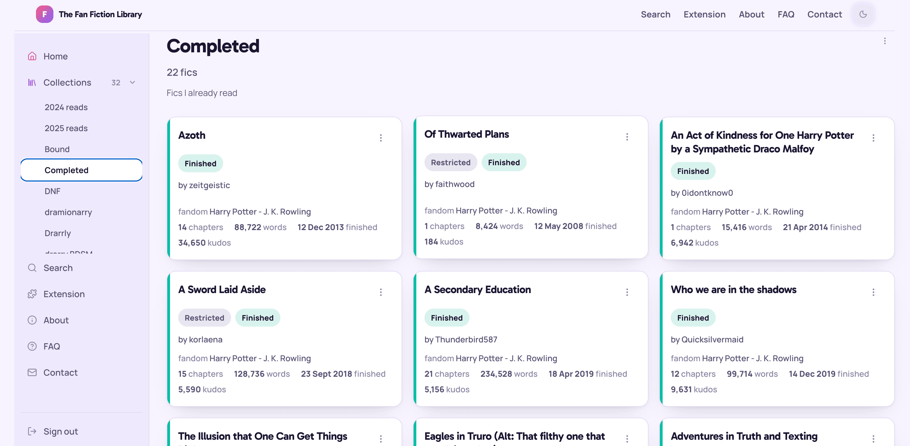Click the FAQ question mark icon

coord(32,346)
